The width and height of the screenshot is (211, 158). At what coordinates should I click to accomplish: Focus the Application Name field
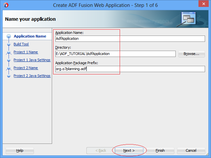tap(130, 39)
